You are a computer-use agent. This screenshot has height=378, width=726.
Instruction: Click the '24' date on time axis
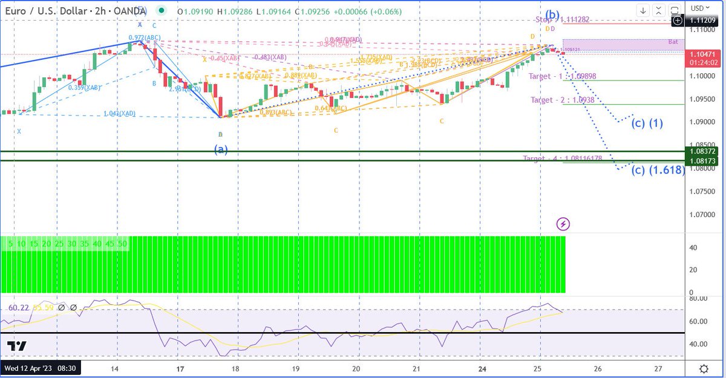pyautogui.click(x=482, y=368)
